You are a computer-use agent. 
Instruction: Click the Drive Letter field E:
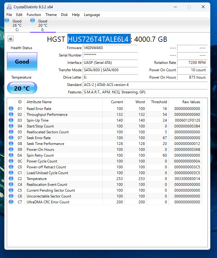point(110,77)
